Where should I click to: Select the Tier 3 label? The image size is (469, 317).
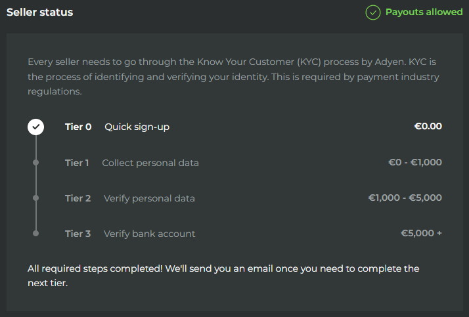(x=78, y=234)
